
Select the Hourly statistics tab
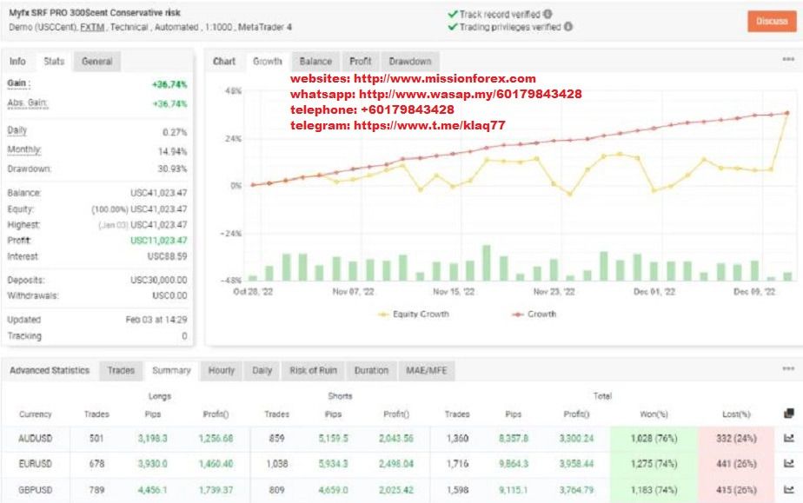coord(222,370)
